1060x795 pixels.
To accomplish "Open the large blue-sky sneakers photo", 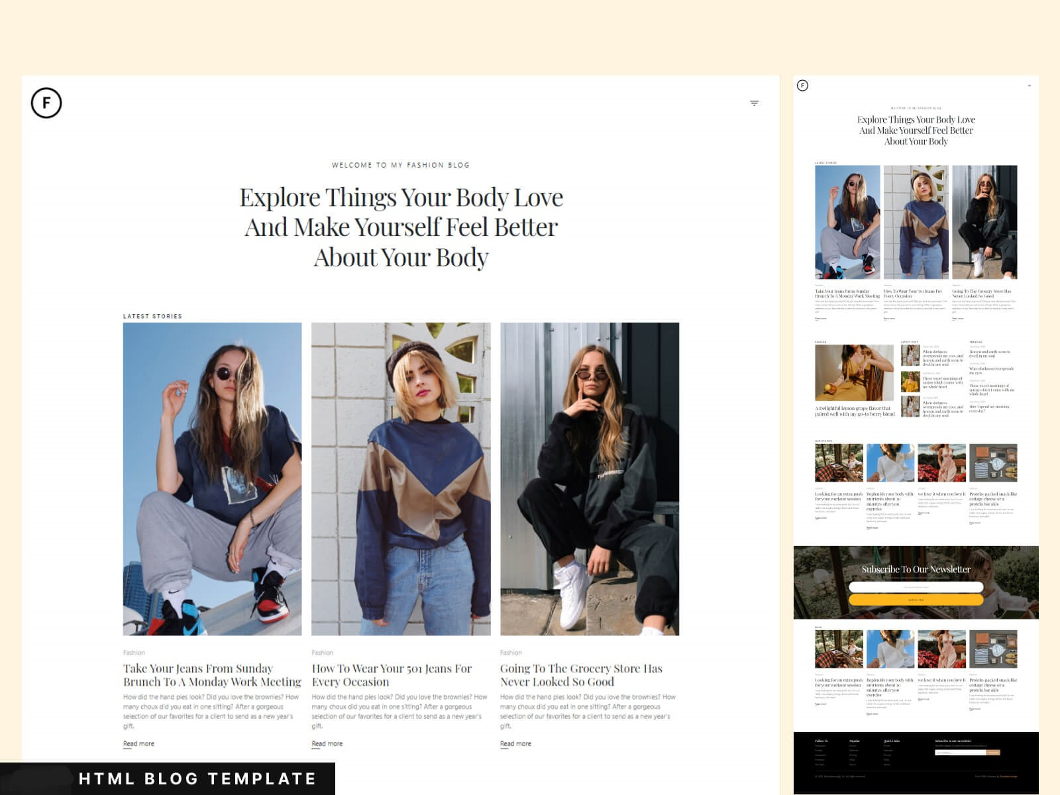I will click(x=212, y=478).
